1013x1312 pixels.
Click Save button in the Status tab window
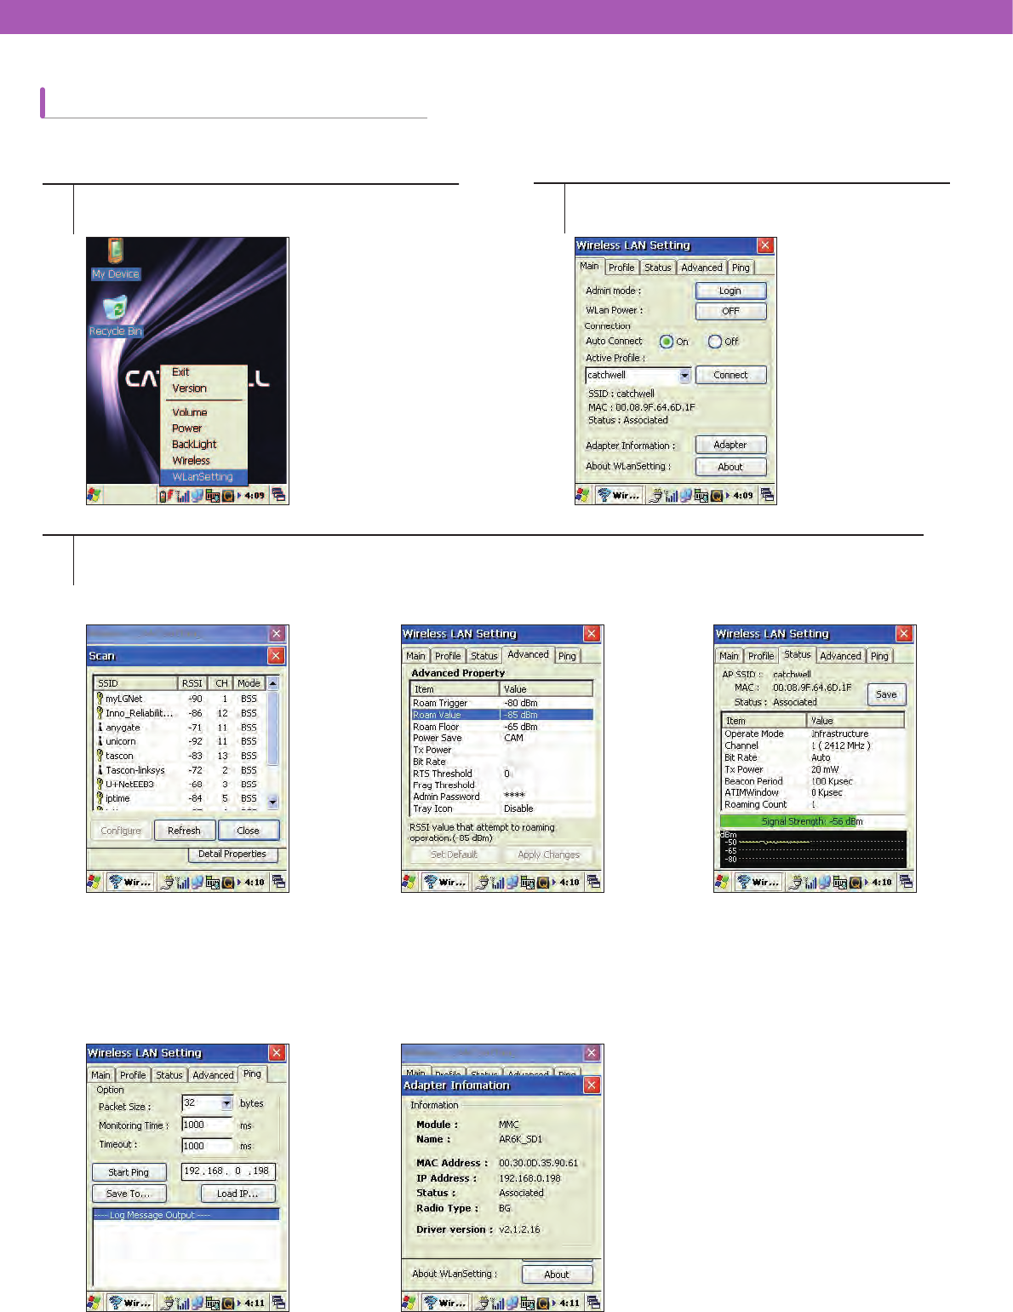tap(886, 694)
